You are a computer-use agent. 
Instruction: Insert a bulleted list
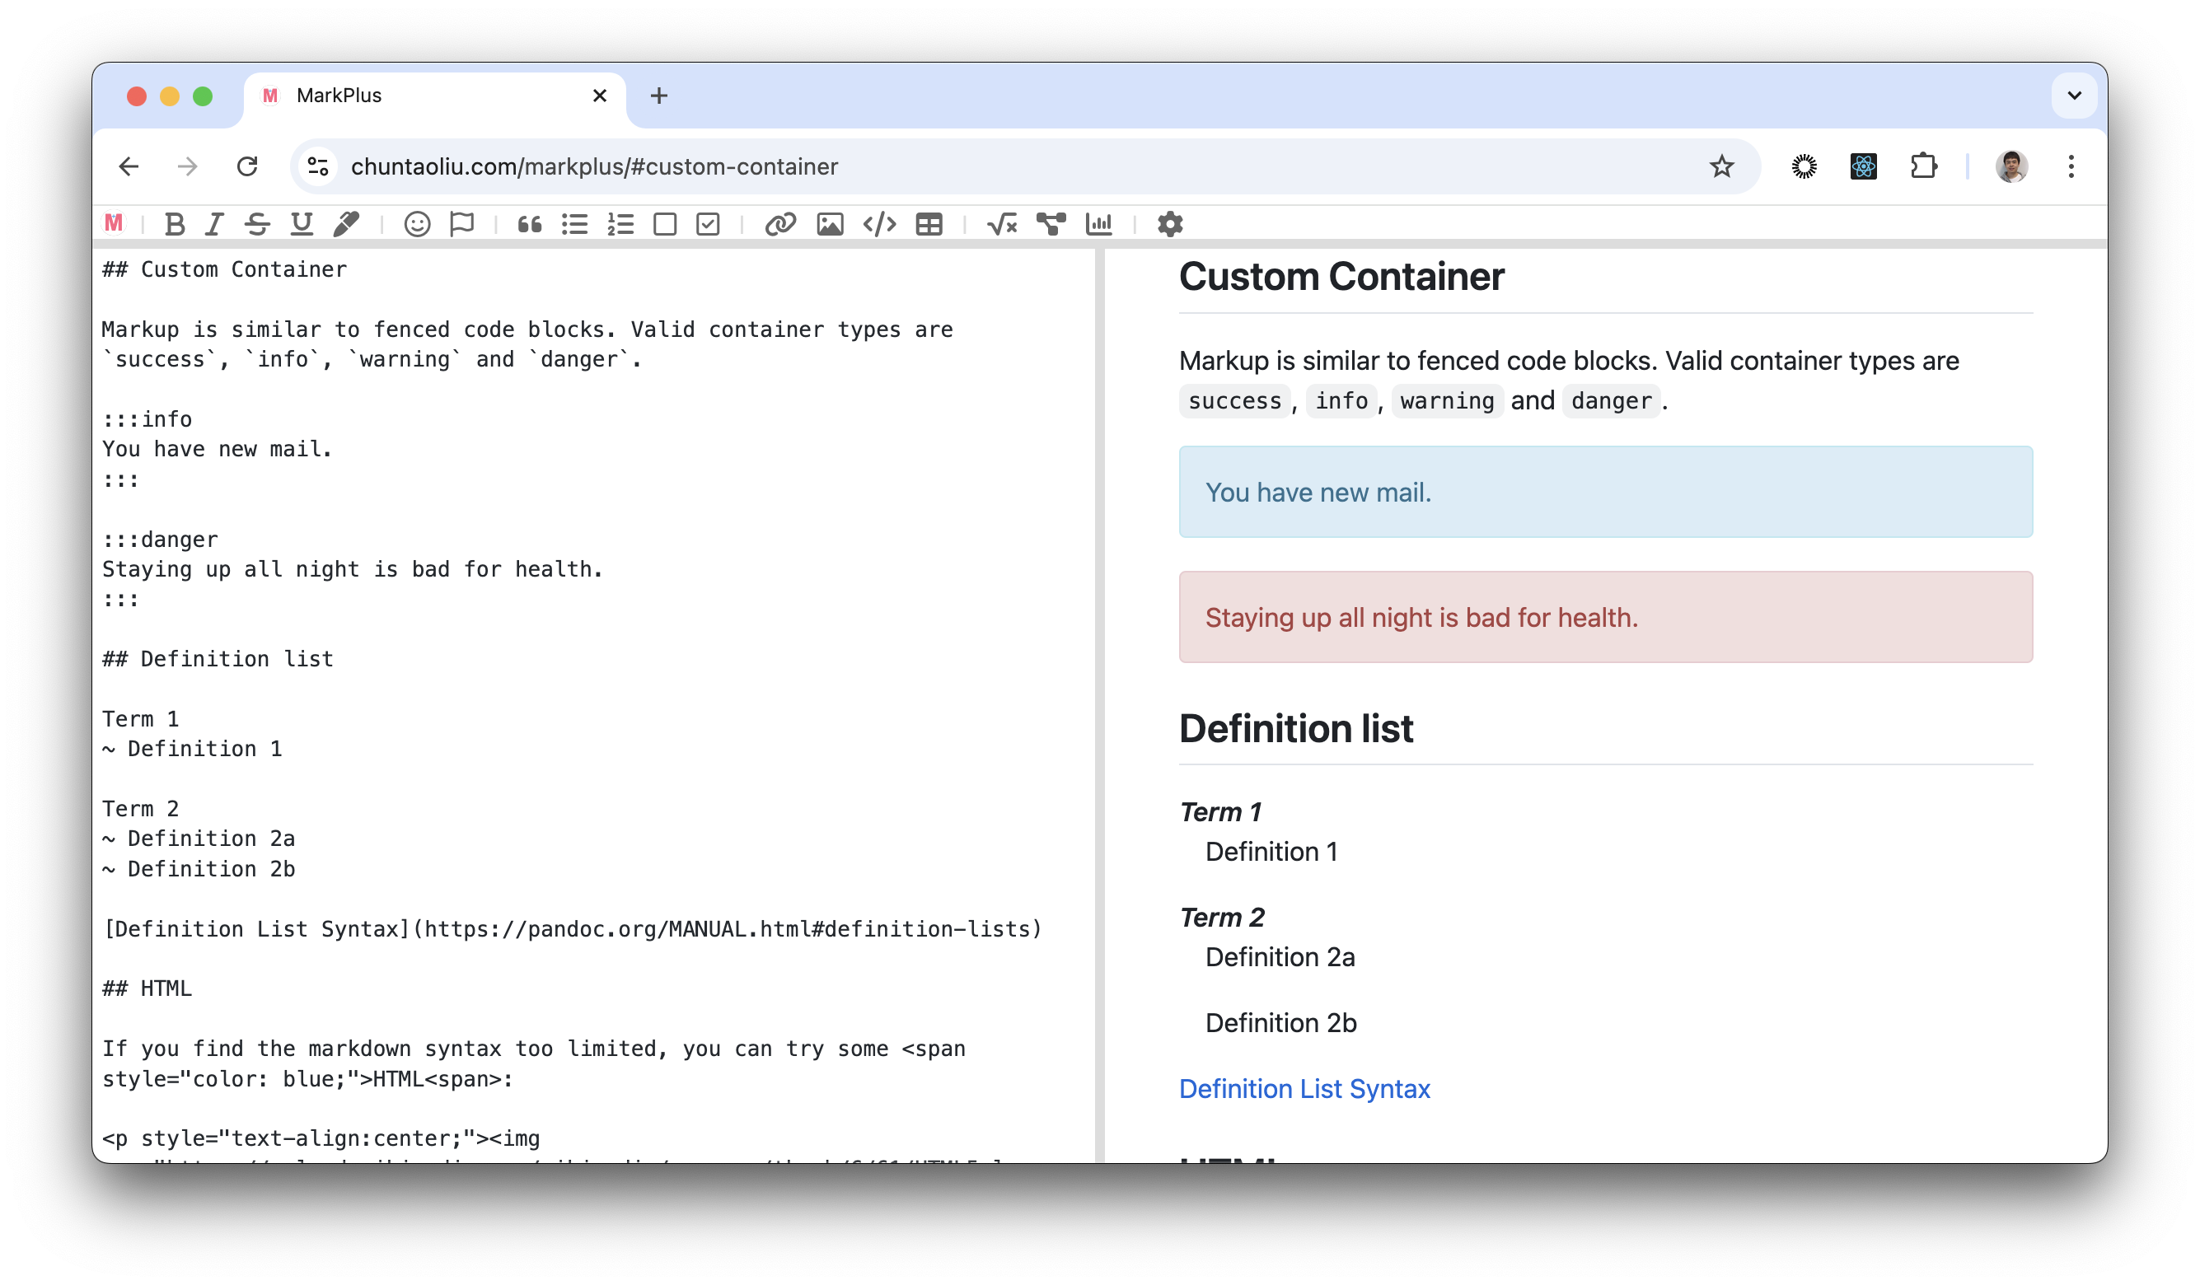coord(574,224)
